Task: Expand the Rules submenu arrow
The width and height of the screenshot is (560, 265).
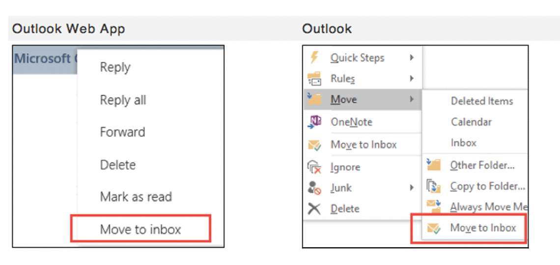Action: point(412,78)
